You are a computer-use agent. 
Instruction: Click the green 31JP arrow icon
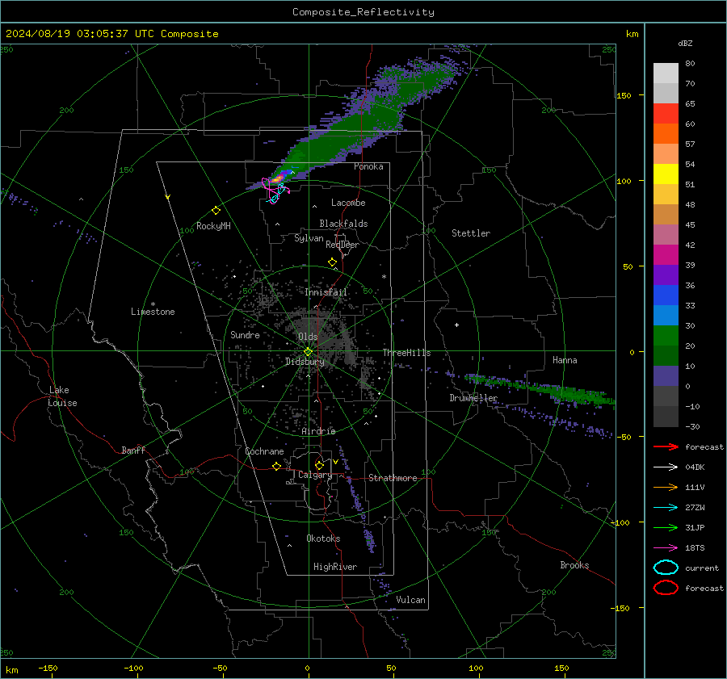(666, 527)
